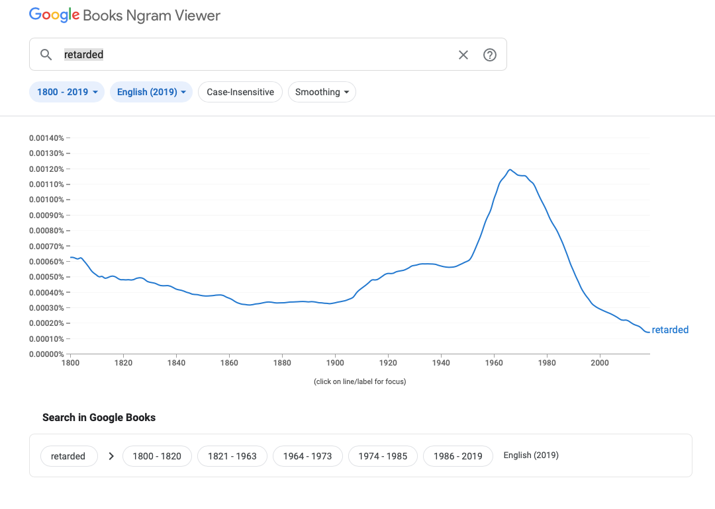This screenshot has width=715, height=509.
Task: Select the 1821 - 1963 period chip
Action: tap(232, 456)
